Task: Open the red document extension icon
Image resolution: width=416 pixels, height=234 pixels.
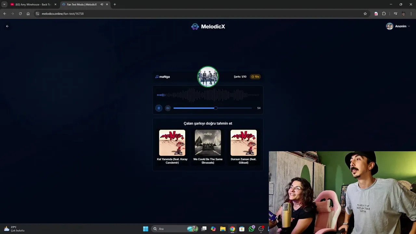Action: point(376,14)
